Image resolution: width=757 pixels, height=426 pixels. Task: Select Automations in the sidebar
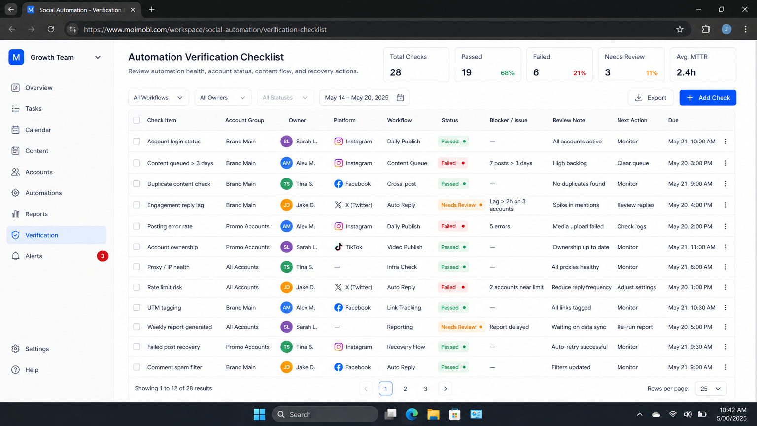[56, 193]
